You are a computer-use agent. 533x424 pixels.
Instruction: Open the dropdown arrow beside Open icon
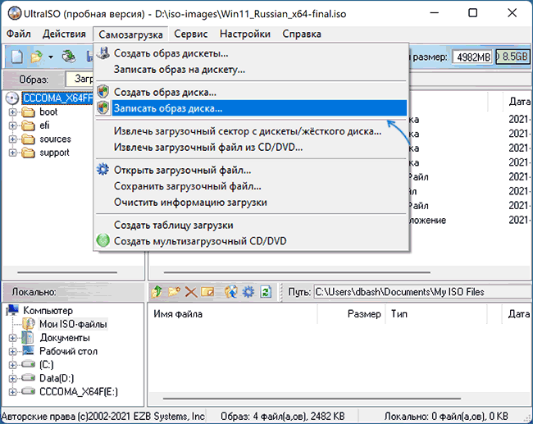coord(51,57)
